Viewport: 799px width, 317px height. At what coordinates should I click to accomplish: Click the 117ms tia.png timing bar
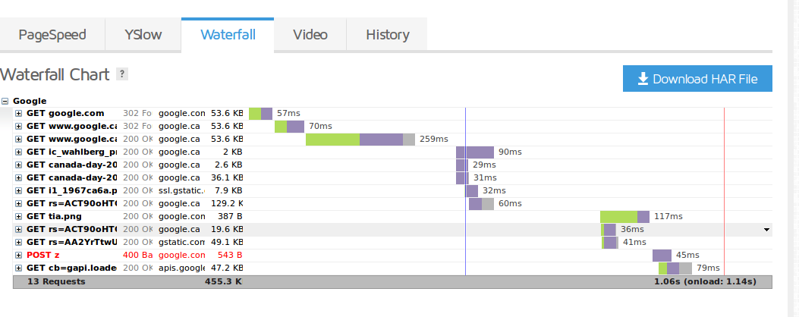pos(624,217)
